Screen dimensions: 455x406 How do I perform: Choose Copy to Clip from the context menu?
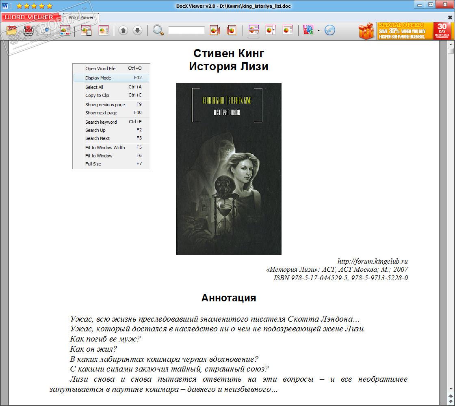point(111,95)
